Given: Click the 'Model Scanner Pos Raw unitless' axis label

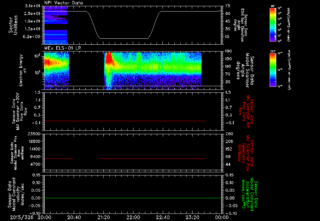Looking at the screenshot, I should click(x=17, y=153).
